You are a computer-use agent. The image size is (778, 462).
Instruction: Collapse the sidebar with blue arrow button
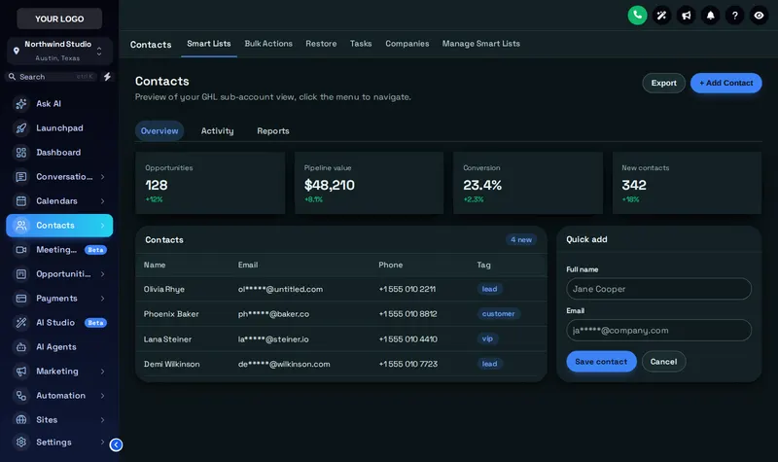click(x=116, y=444)
